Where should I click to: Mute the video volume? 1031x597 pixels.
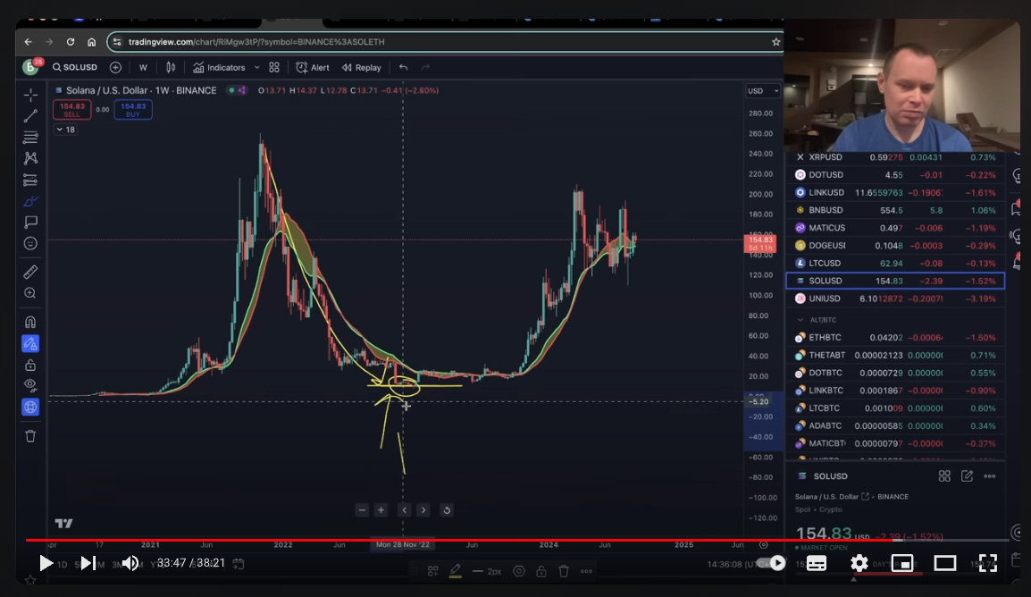coord(130,563)
